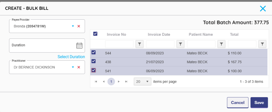
Task: Save the bulk bill
Action: (259, 102)
